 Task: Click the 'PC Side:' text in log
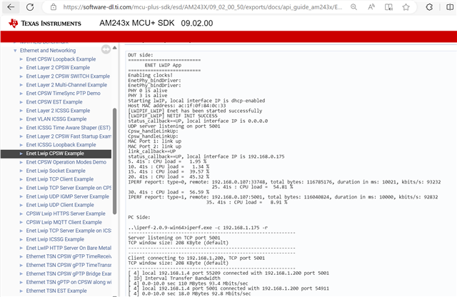pyautogui.click(x=139, y=218)
